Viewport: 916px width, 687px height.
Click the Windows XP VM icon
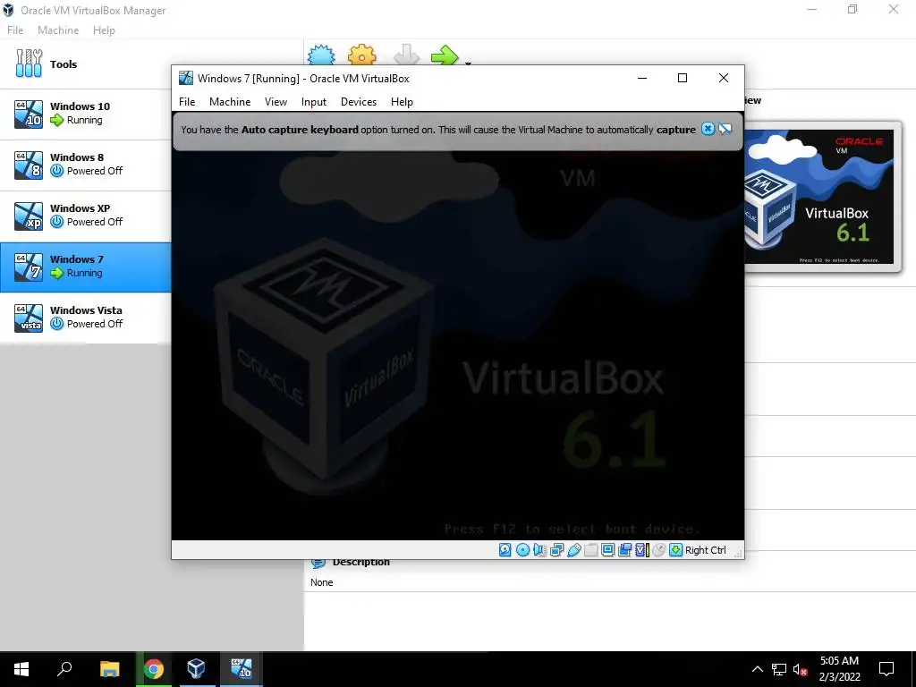[x=29, y=216]
